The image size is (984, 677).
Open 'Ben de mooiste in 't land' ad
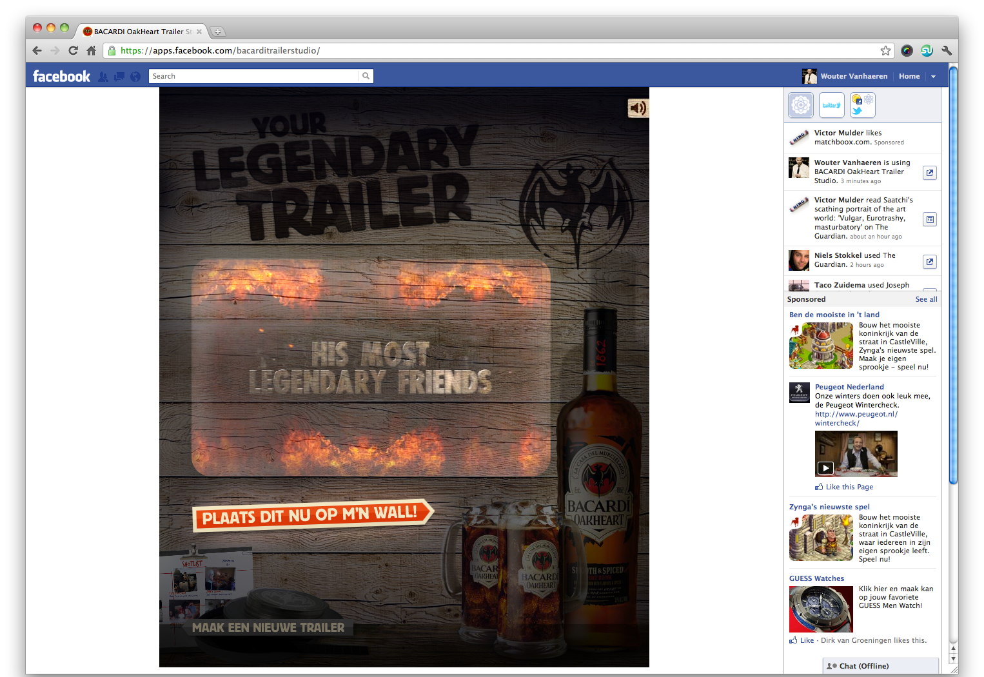point(834,315)
